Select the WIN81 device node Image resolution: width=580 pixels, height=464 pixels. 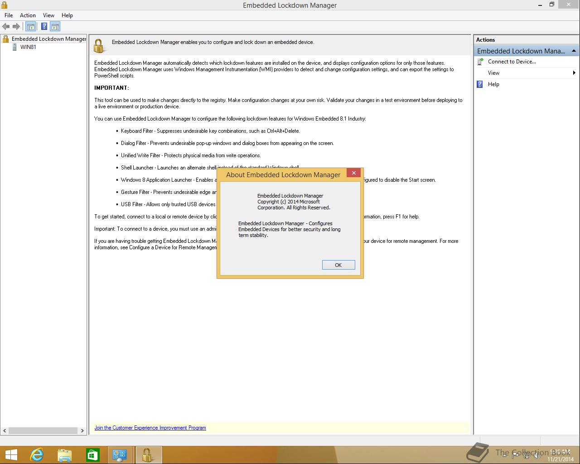click(28, 47)
